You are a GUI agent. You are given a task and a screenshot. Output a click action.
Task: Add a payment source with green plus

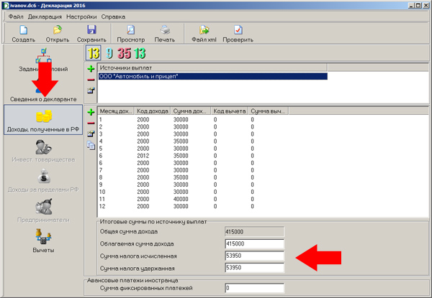pos(91,69)
